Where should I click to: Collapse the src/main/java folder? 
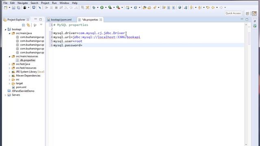pyautogui.click(x=9, y=33)
